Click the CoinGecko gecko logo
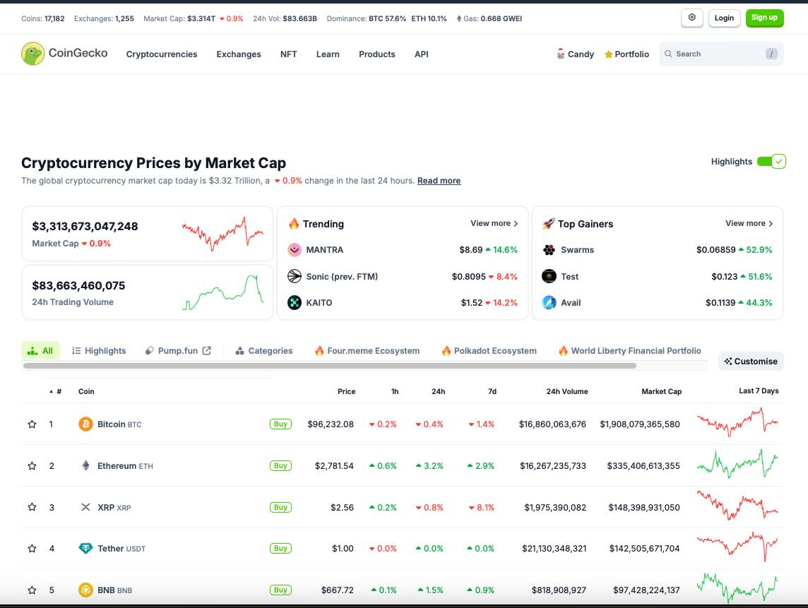808x608 pixels. tap(33, 54)
